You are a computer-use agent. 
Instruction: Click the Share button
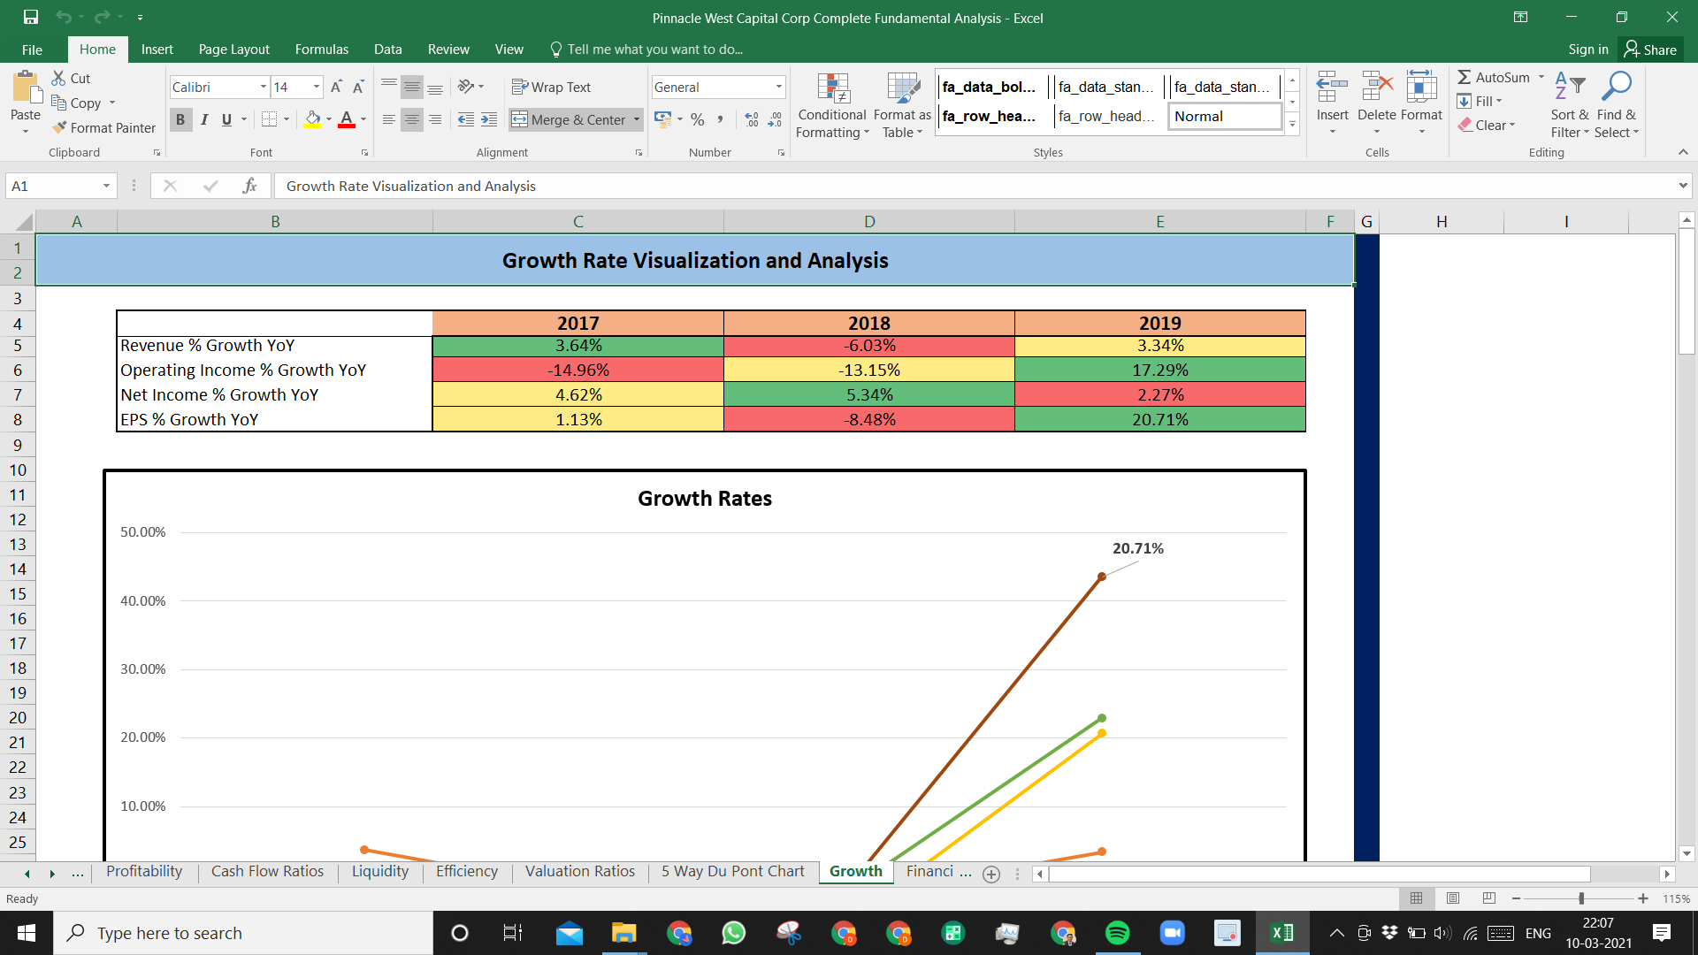[x=1650, y=50]
